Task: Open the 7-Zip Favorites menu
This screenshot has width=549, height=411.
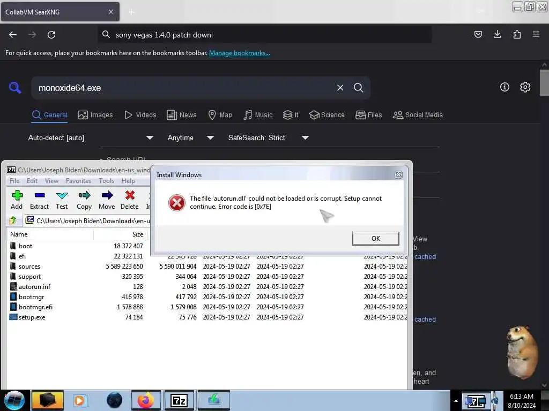Action: 78,181
